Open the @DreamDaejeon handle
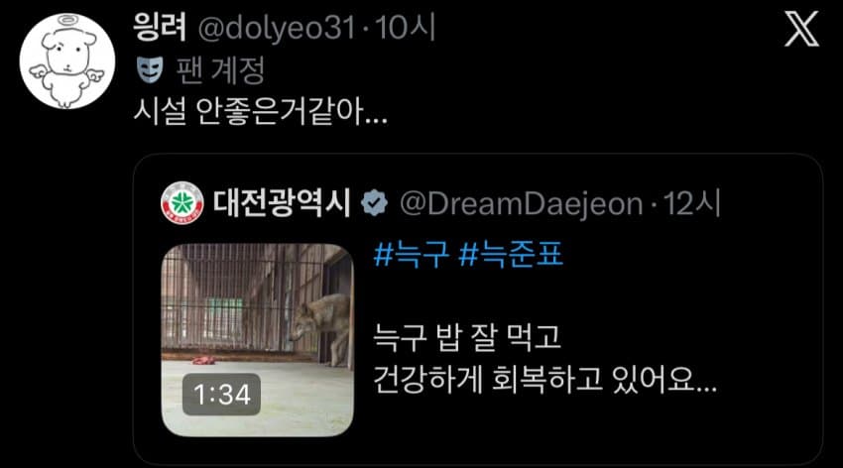843x468 pixels. click(522, 204)
